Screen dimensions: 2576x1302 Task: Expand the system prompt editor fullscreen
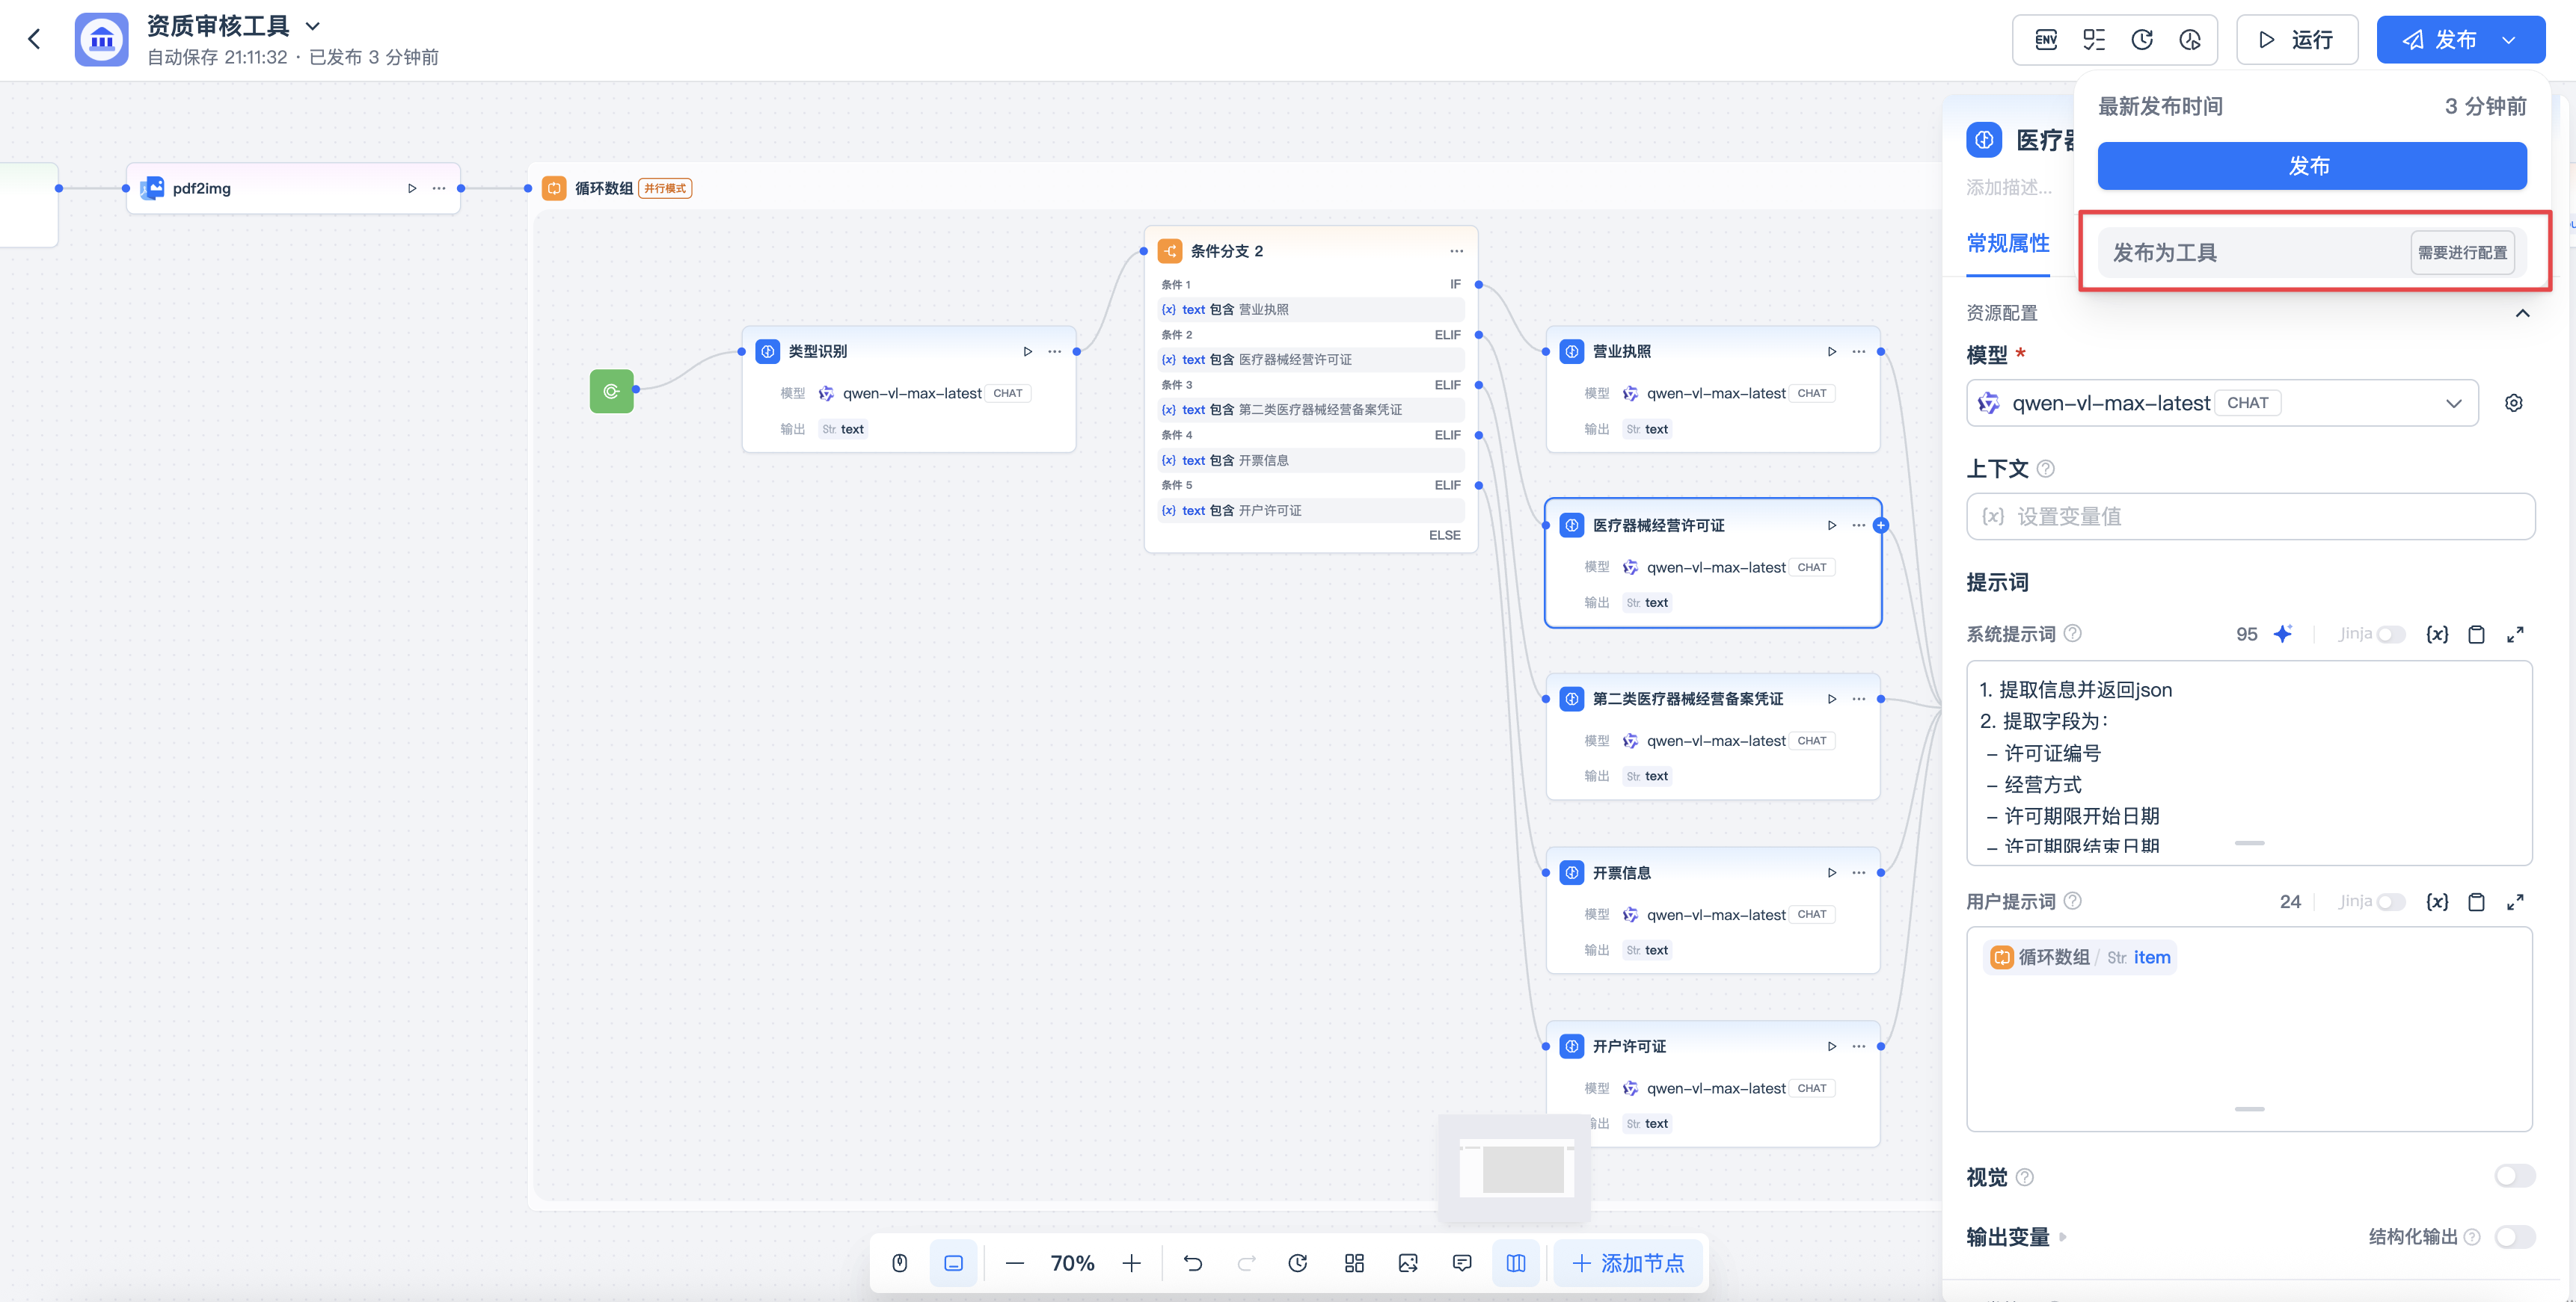pyautogui.click(x=2515, y=635)
